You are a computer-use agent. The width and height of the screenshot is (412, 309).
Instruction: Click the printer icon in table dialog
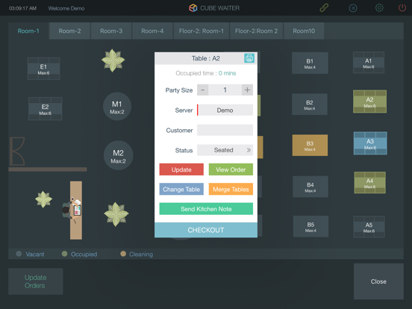[x=249, y=58]
